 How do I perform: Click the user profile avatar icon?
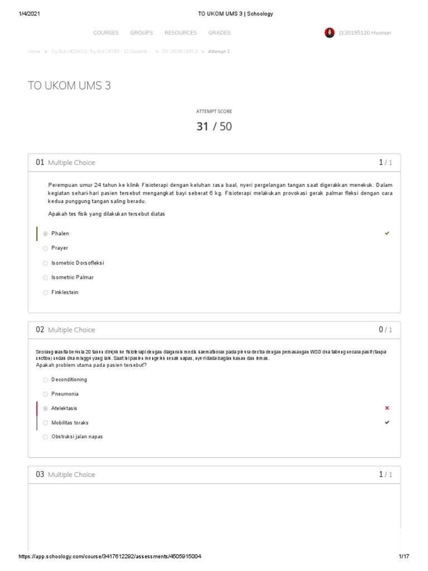(329, 33)
